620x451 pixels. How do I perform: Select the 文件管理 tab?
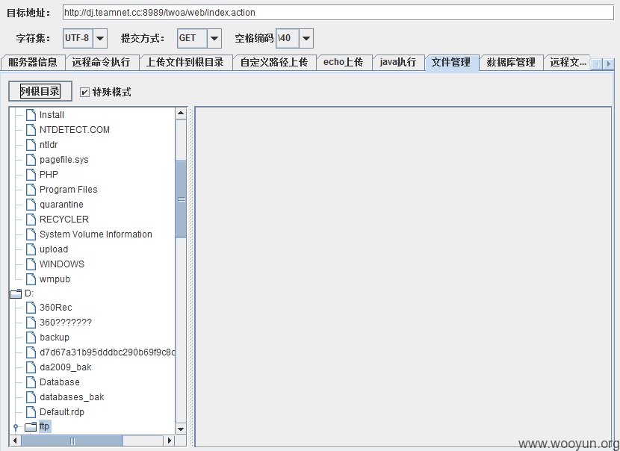[452, 63]
